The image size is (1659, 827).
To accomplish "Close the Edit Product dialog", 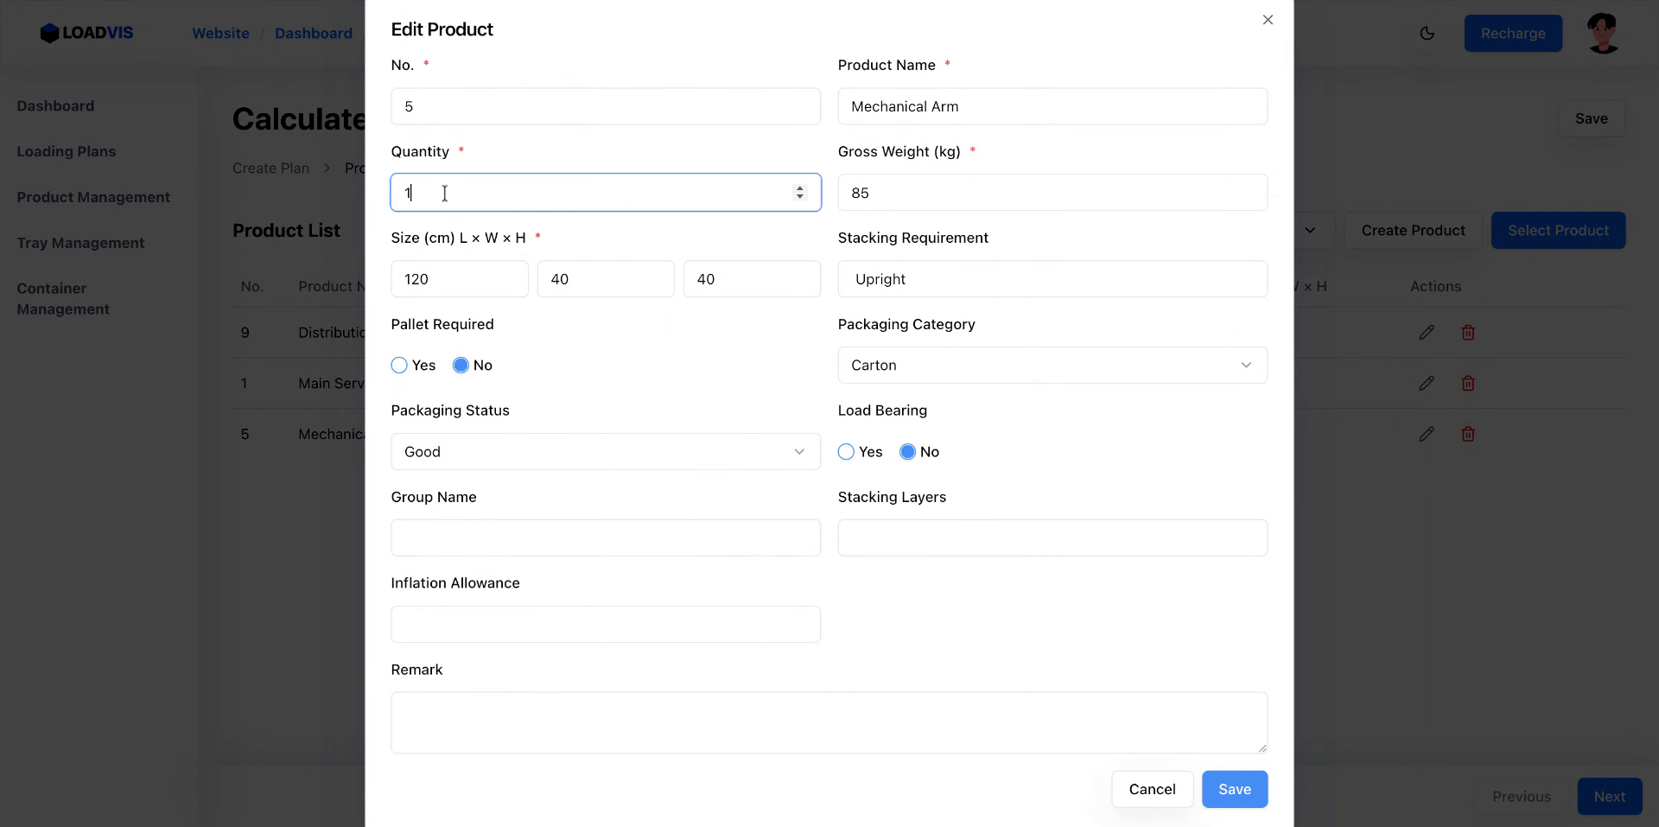I will [1268, 20].
